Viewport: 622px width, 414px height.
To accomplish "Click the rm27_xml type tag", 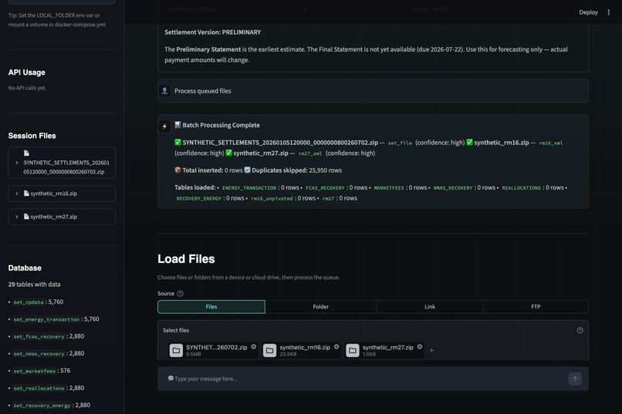I will tap(310, 153).
